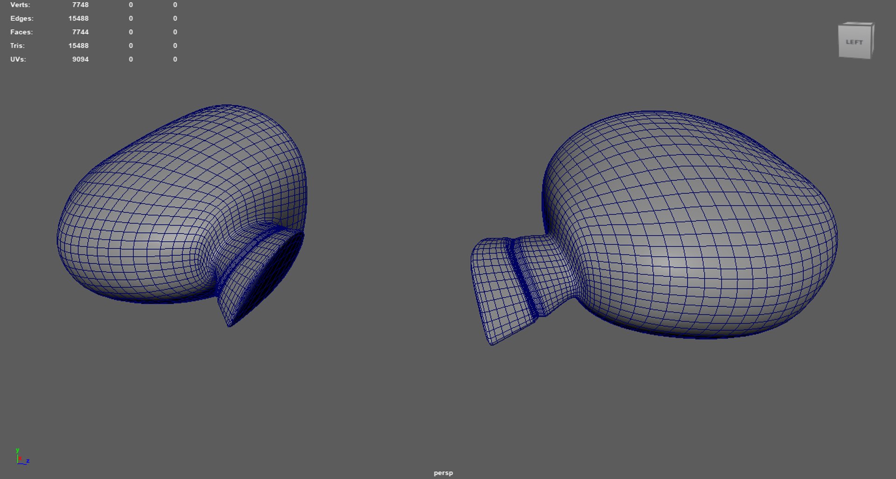The height and width of the screenshot is (479, 896).
Task: Click the XYZ axis gizmo in the viewport corner
Action: [x=22, y=457]
